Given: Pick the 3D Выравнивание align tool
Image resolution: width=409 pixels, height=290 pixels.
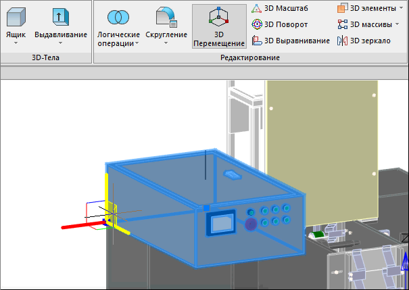Looking at the screenshot, I should (291, 41).
